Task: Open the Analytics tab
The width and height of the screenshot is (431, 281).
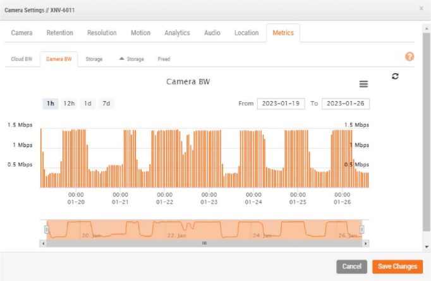Action: (177, 33)
